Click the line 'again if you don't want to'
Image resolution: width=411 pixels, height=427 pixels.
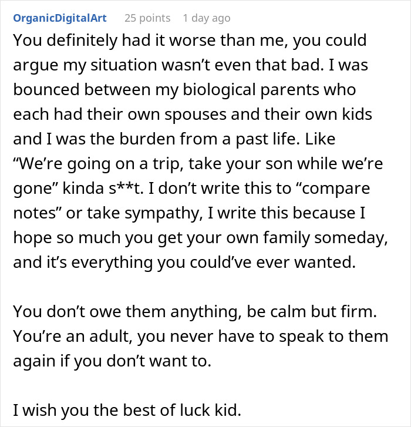tap(112, 361)
